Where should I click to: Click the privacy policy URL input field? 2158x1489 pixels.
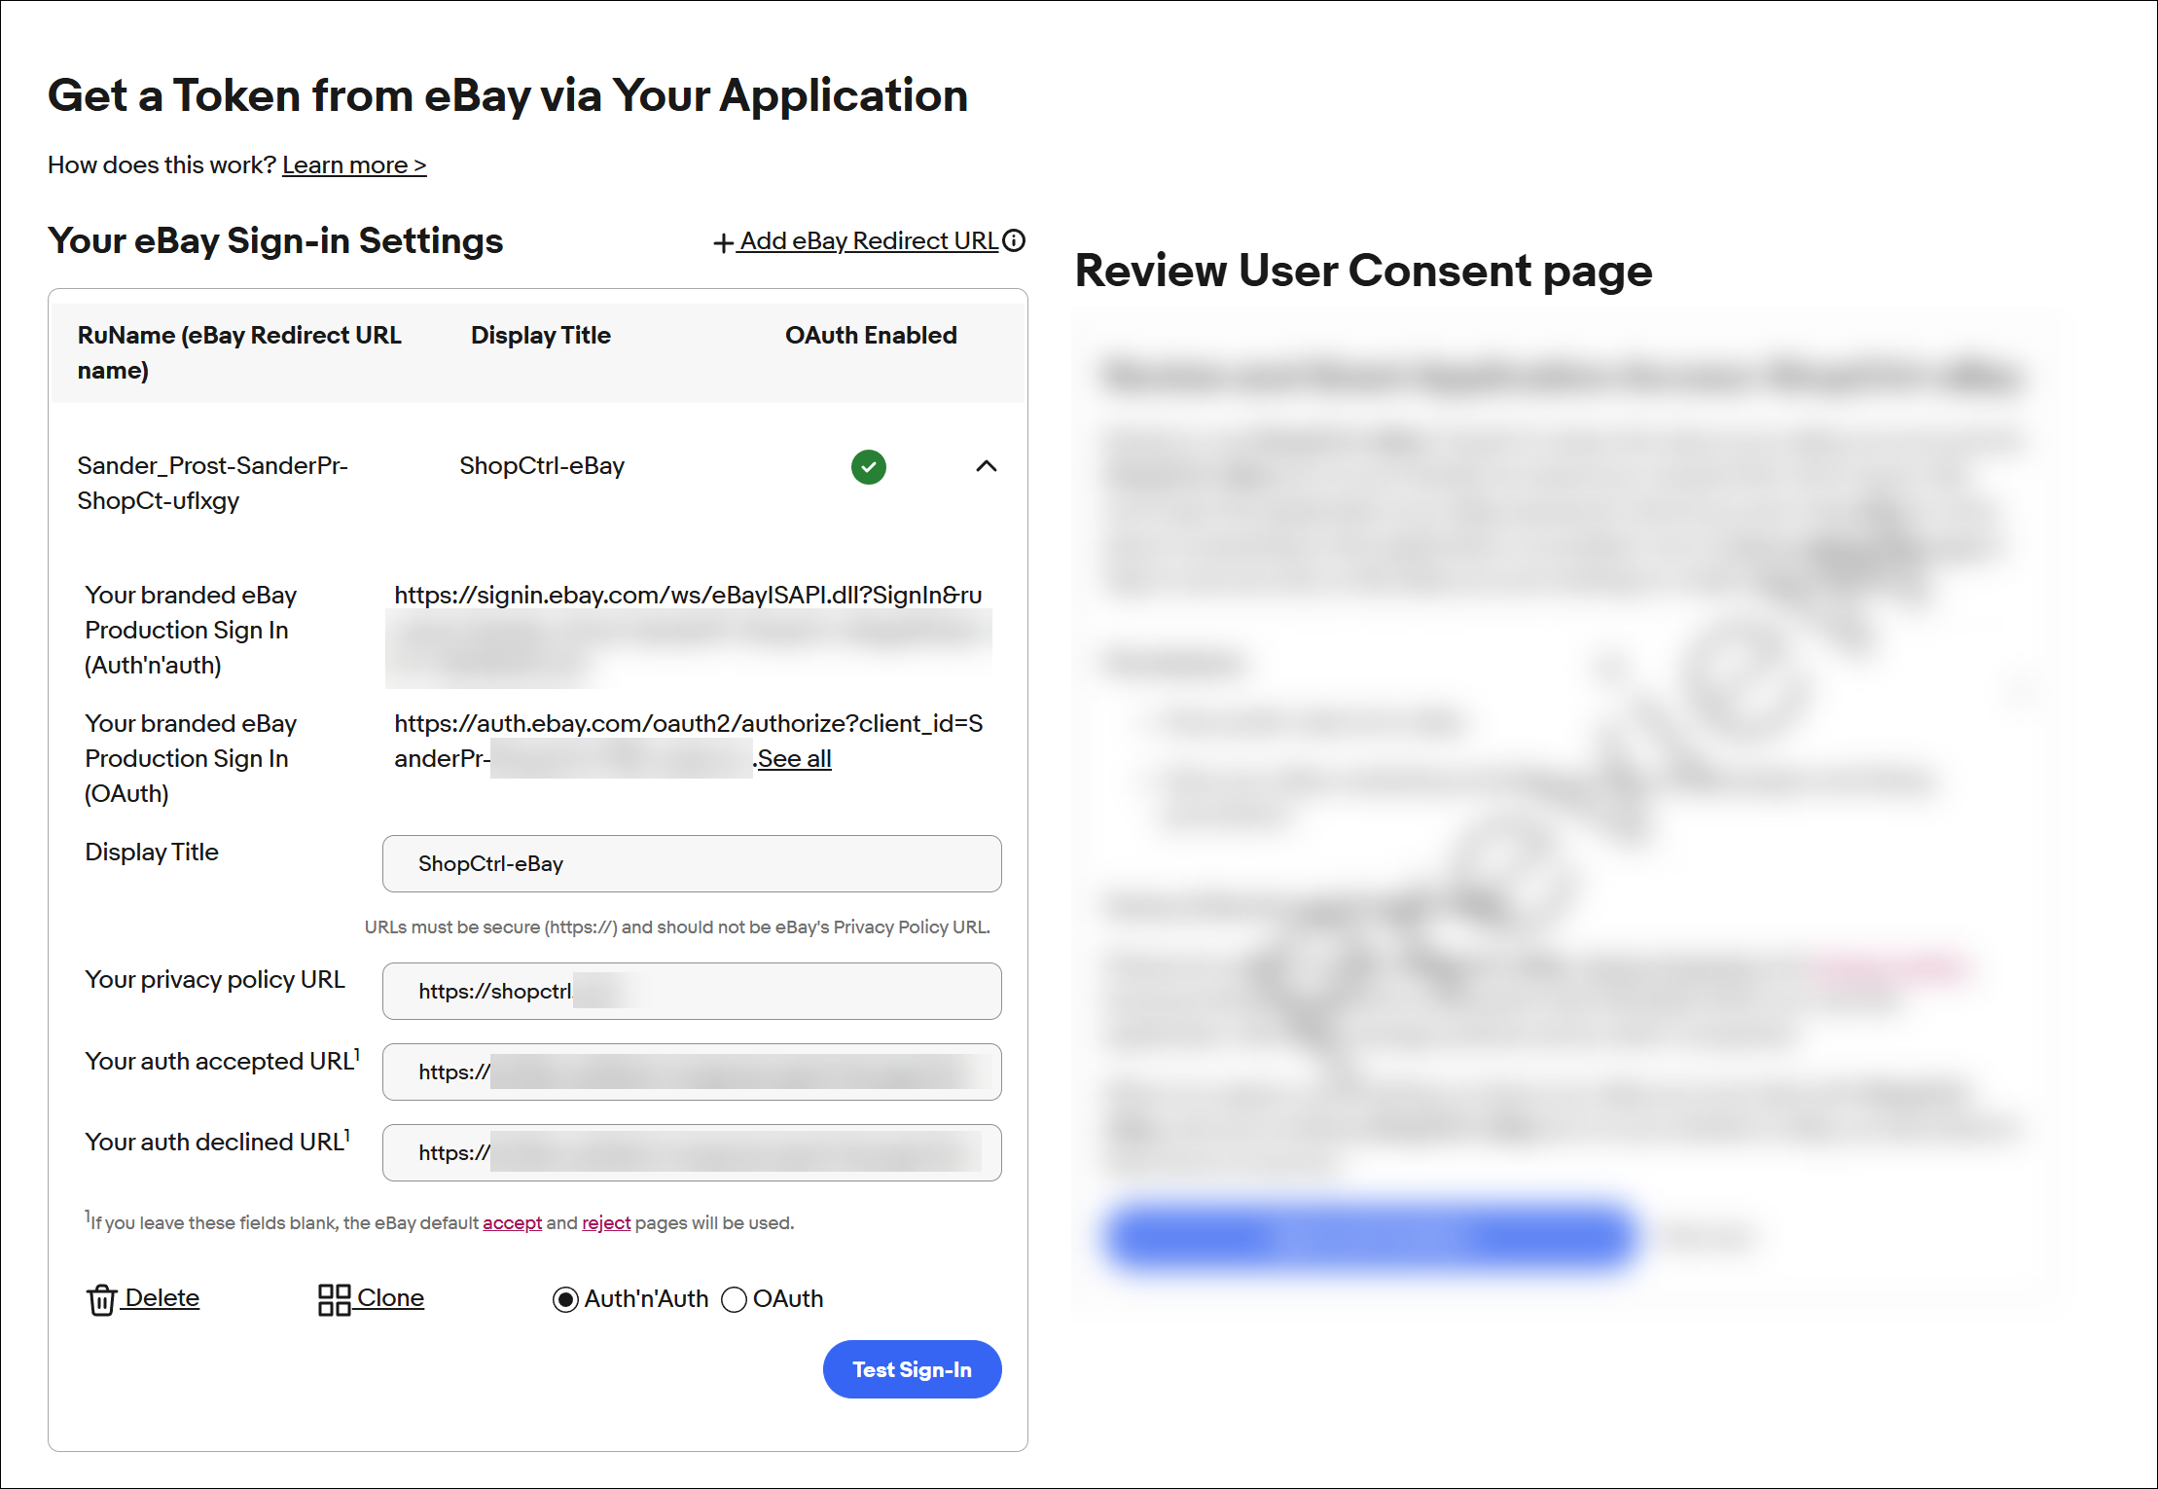[692, 991]
